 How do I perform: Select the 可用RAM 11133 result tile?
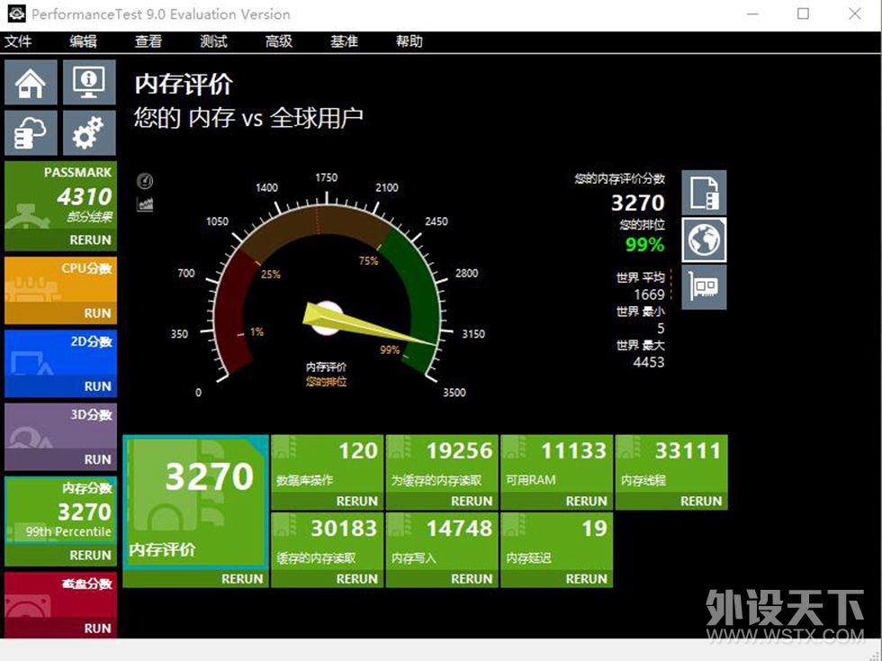(557, 464)
